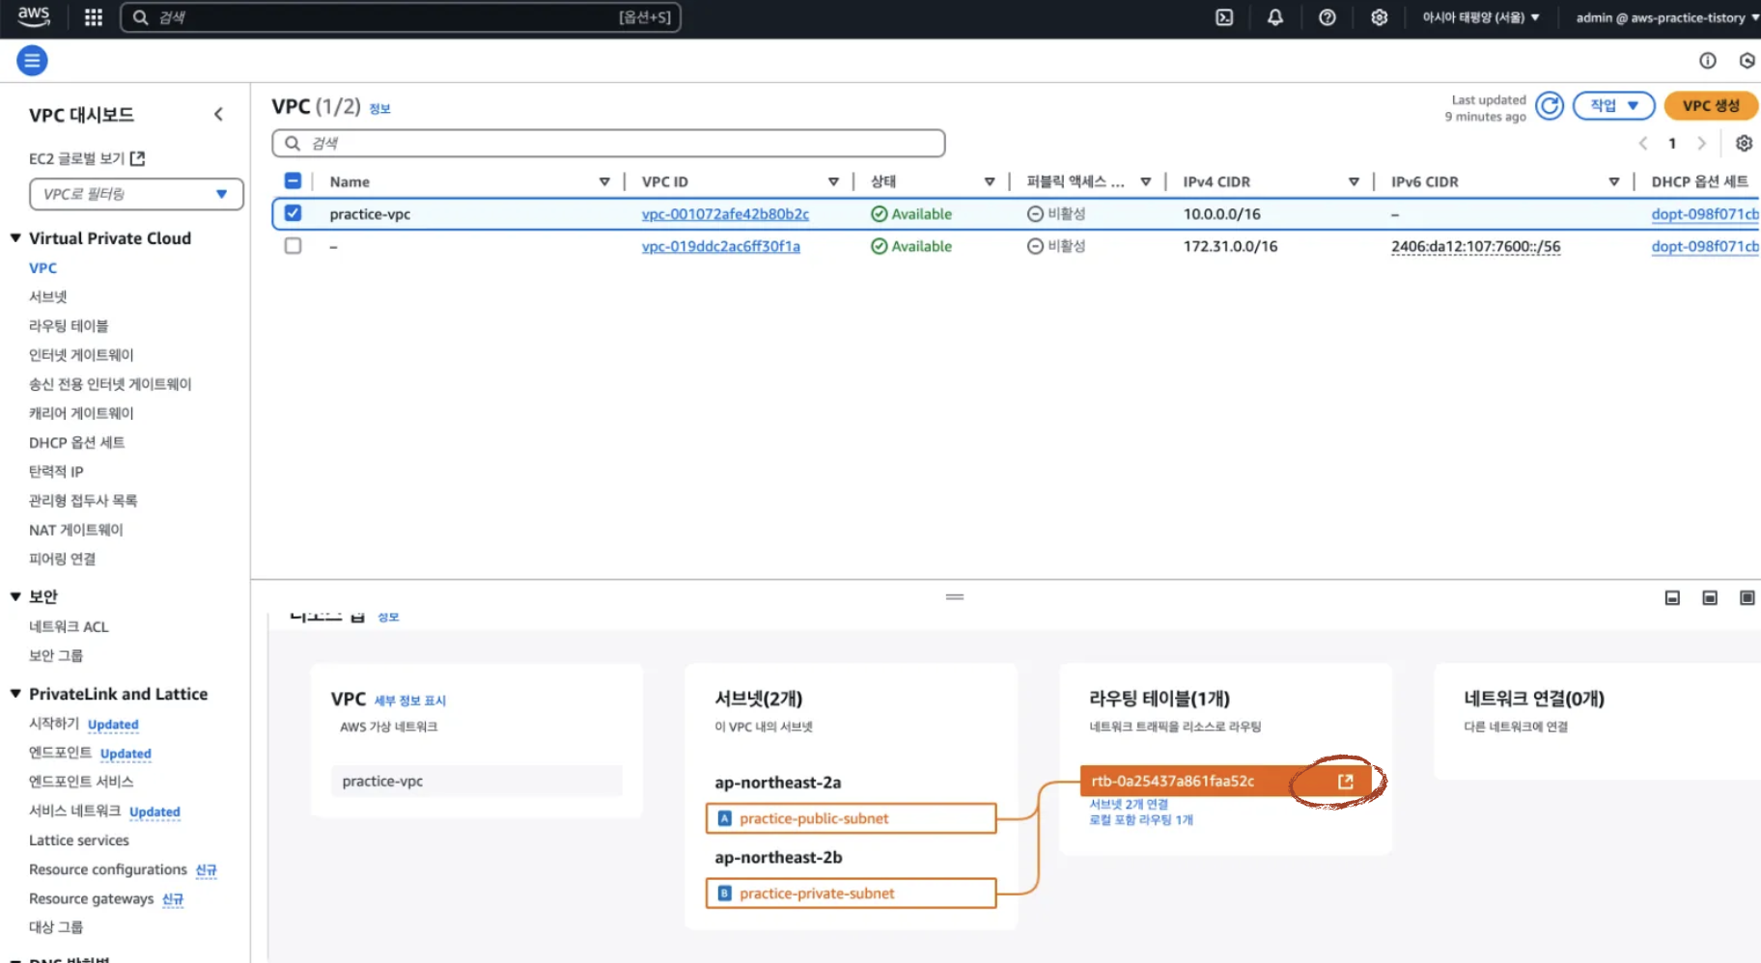Click the top AWS search bar
Image resolution: width=1761 pixels, height=963 pixels.
click(x=401, y=17)
